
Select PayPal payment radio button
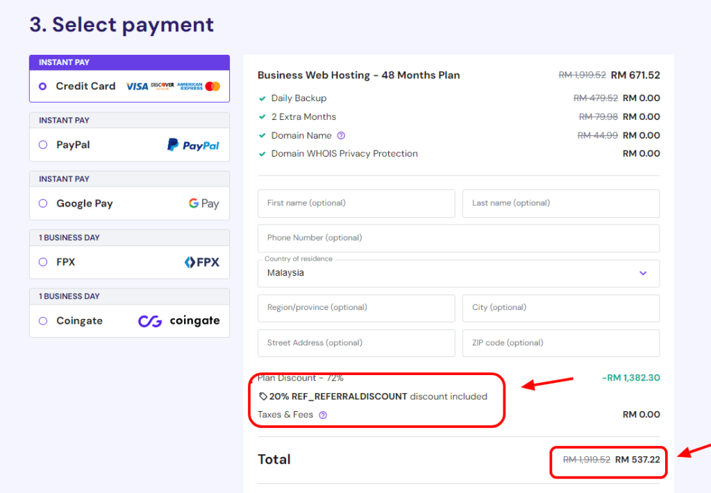pos(43,145)
